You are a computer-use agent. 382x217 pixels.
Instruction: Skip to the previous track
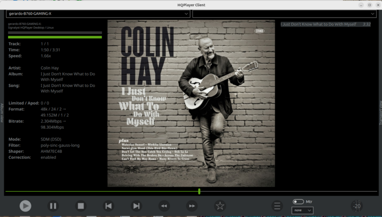[108, 206]
